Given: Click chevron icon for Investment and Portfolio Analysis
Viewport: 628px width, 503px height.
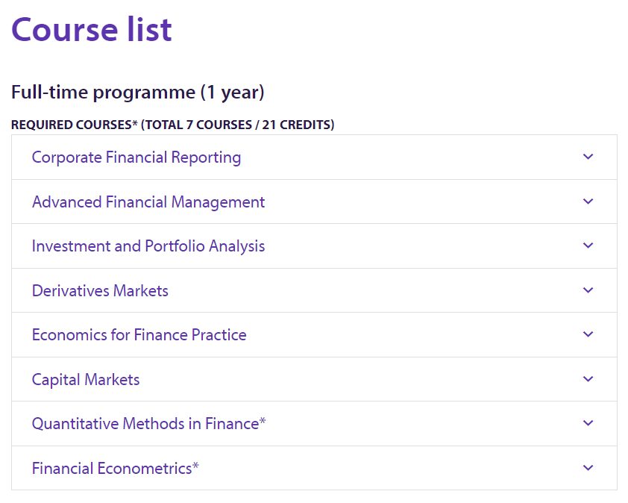Looking at the screenshot, I should [588, 246].
